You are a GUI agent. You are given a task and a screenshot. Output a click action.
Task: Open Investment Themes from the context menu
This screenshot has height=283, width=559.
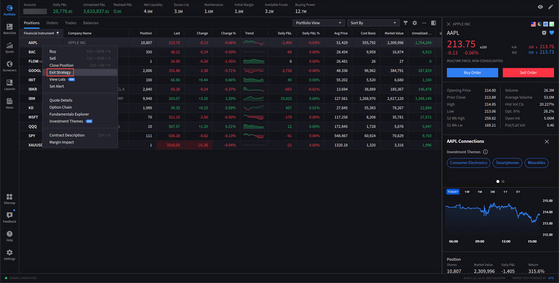pos(80,121)
